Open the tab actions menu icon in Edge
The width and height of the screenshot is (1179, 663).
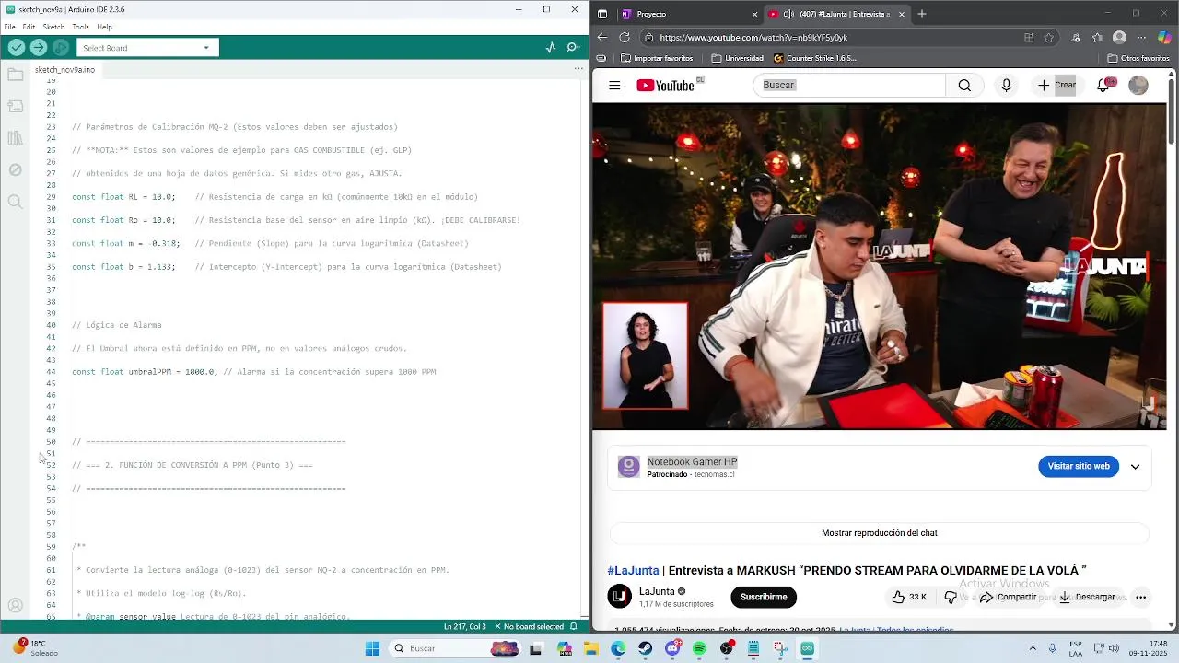602,14
